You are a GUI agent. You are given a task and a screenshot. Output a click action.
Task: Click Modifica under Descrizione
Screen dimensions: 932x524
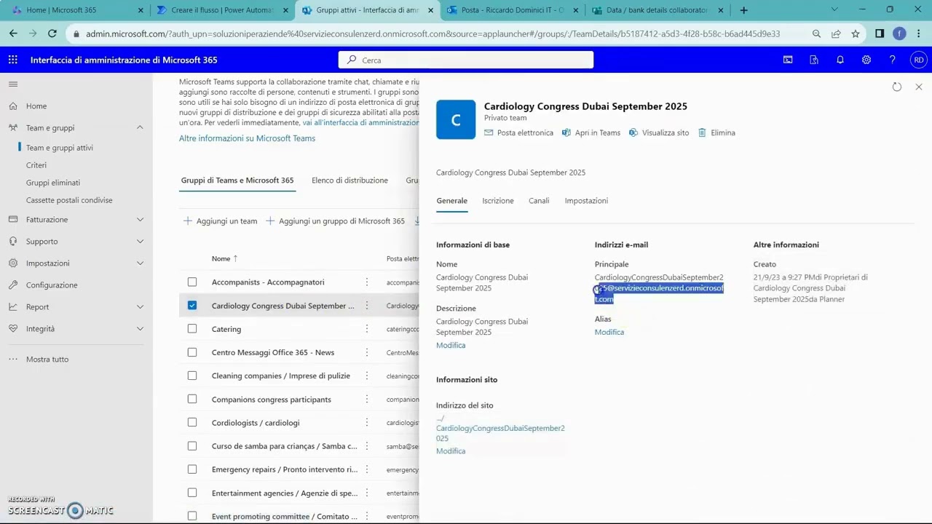click(451, 345)
